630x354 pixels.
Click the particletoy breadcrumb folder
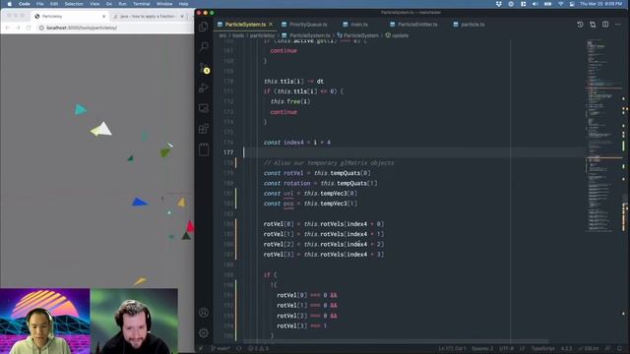263,35
